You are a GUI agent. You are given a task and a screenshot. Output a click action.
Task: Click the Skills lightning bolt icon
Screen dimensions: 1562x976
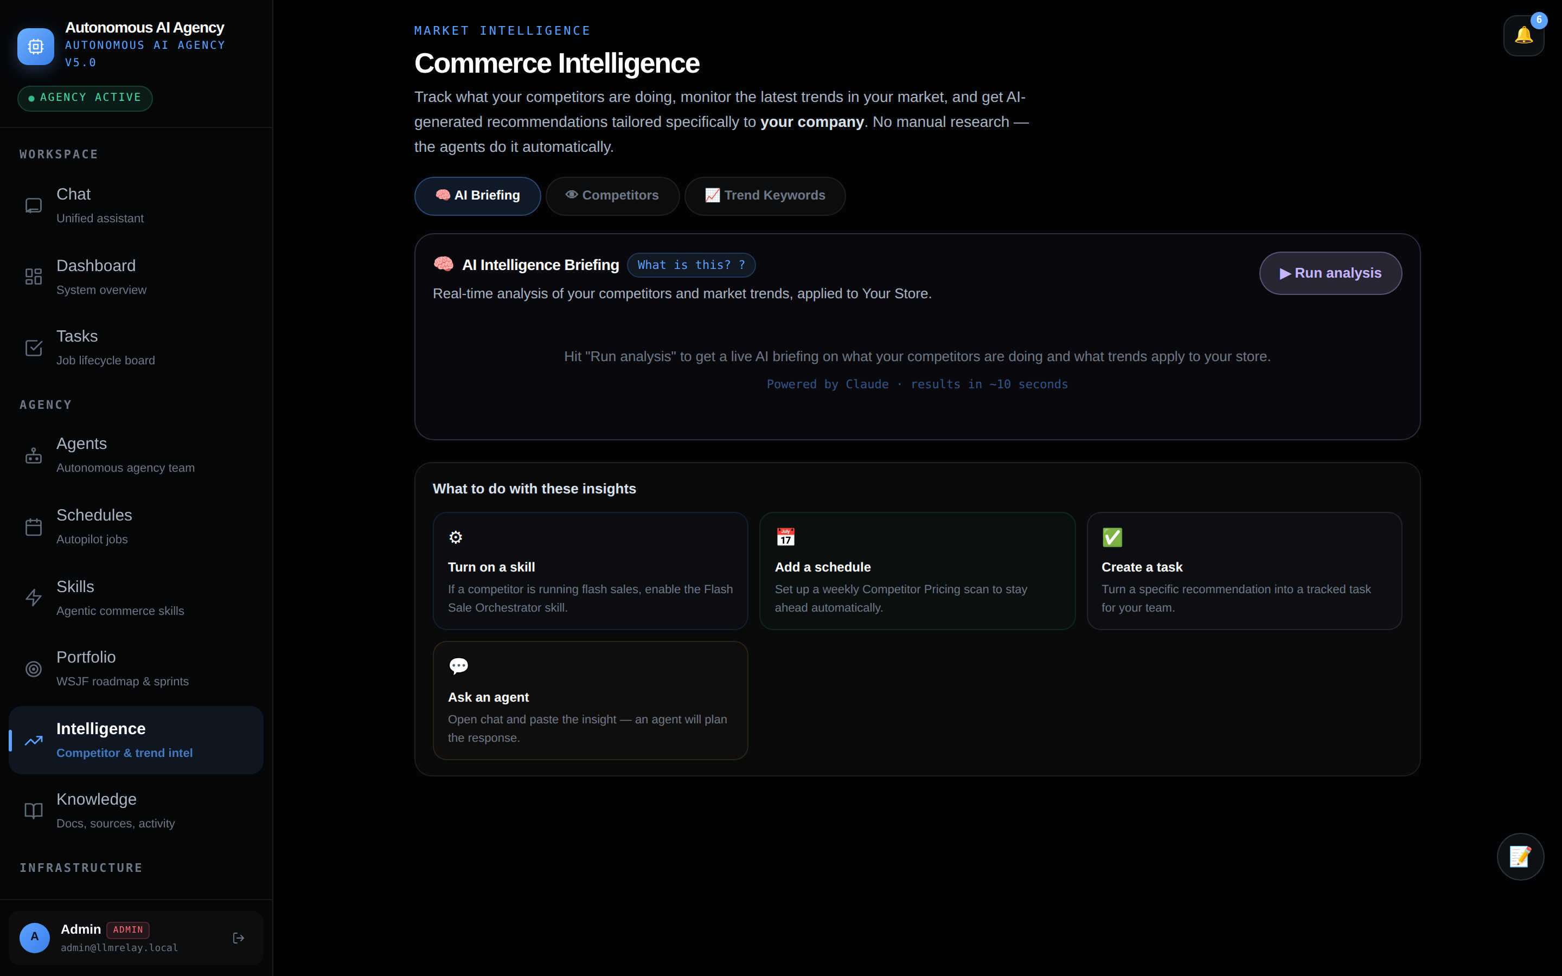coord(34,598)
